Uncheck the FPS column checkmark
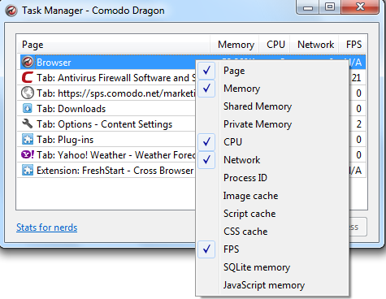 point(206,249)
